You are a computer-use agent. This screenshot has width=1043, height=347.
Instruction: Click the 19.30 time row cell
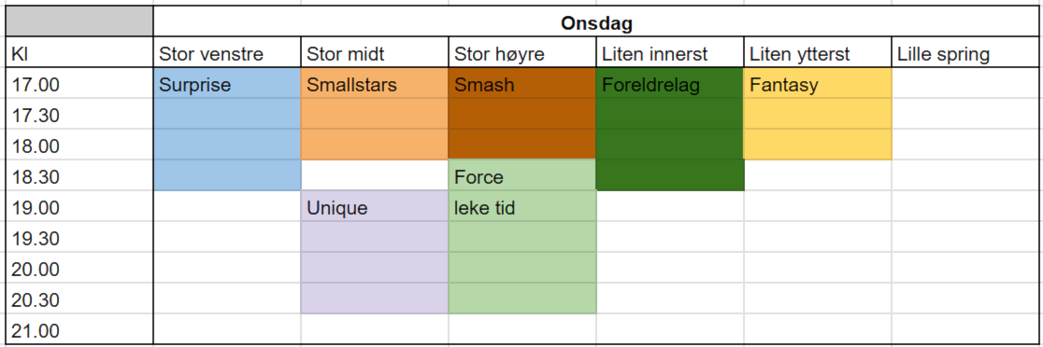click(x=79, y=237)
